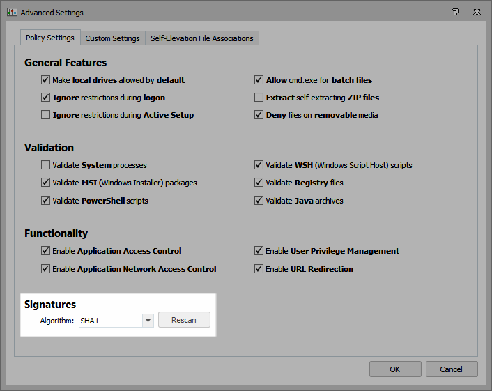Uncheck Make local drives allowed by default
This screenshot has width=492, height=391.
46,80
